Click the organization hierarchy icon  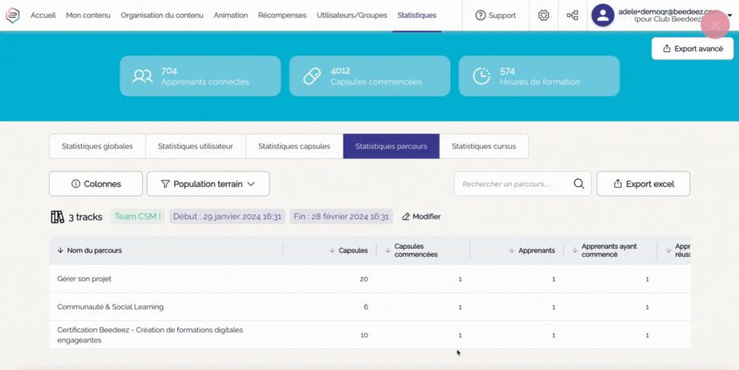click(572, 15)
